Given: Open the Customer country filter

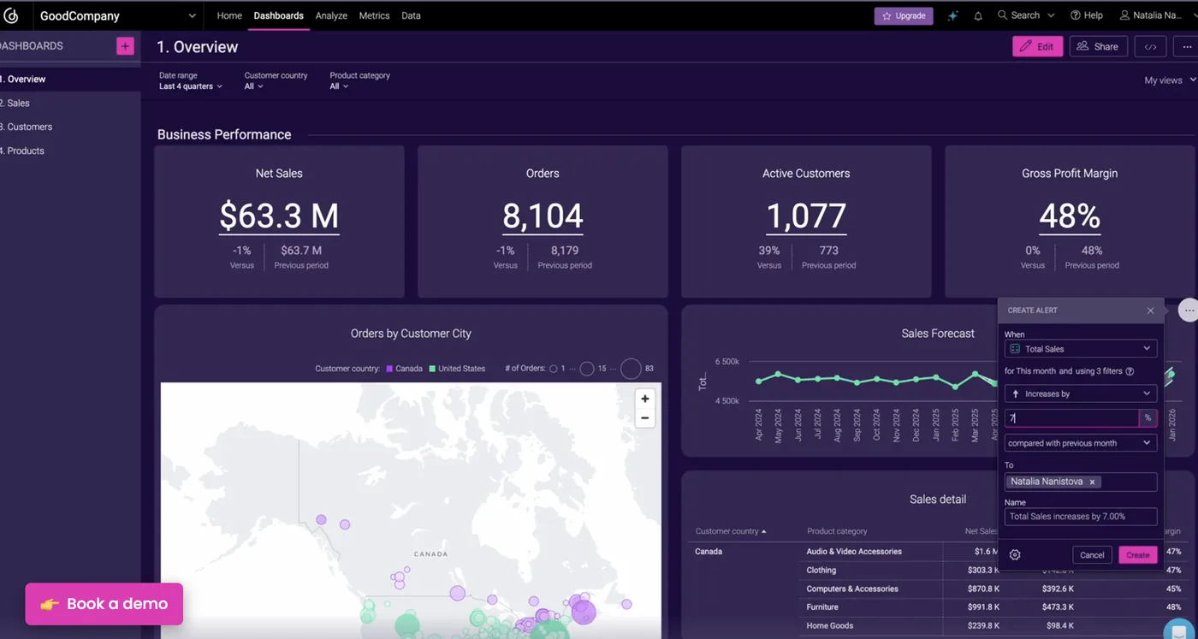Looking at the screenshot, I should pyautogui.click(x=276, y=80).
